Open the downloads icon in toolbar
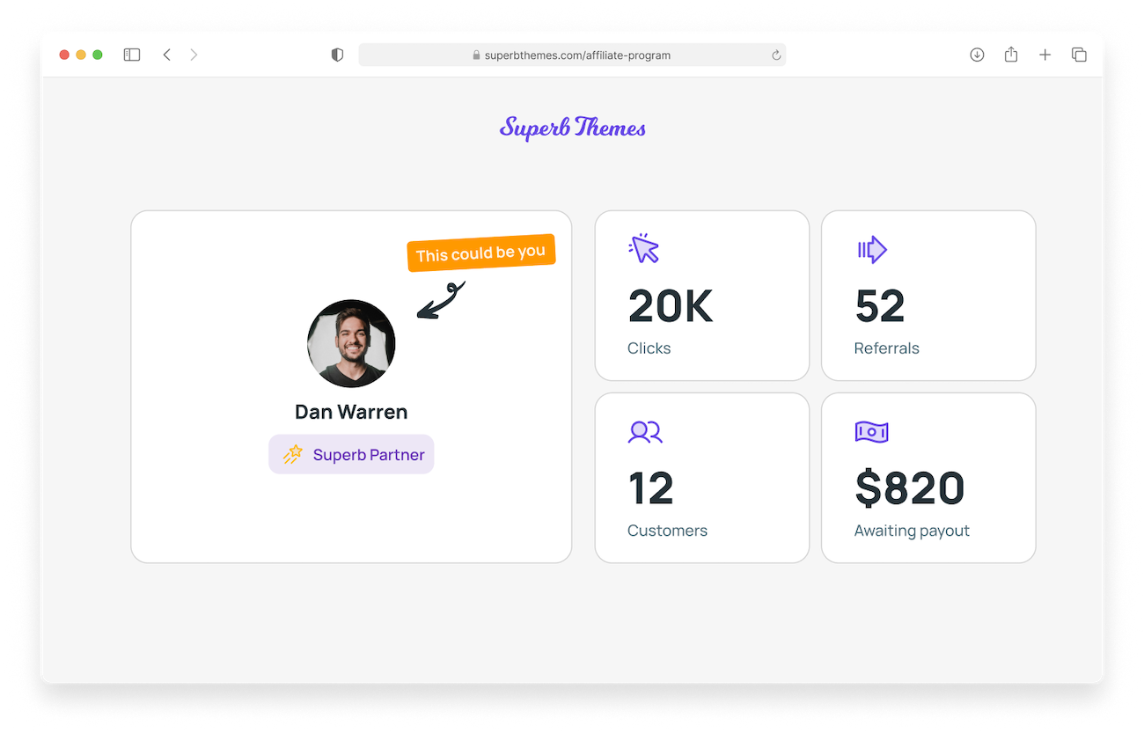 click(x=977, y=55)
